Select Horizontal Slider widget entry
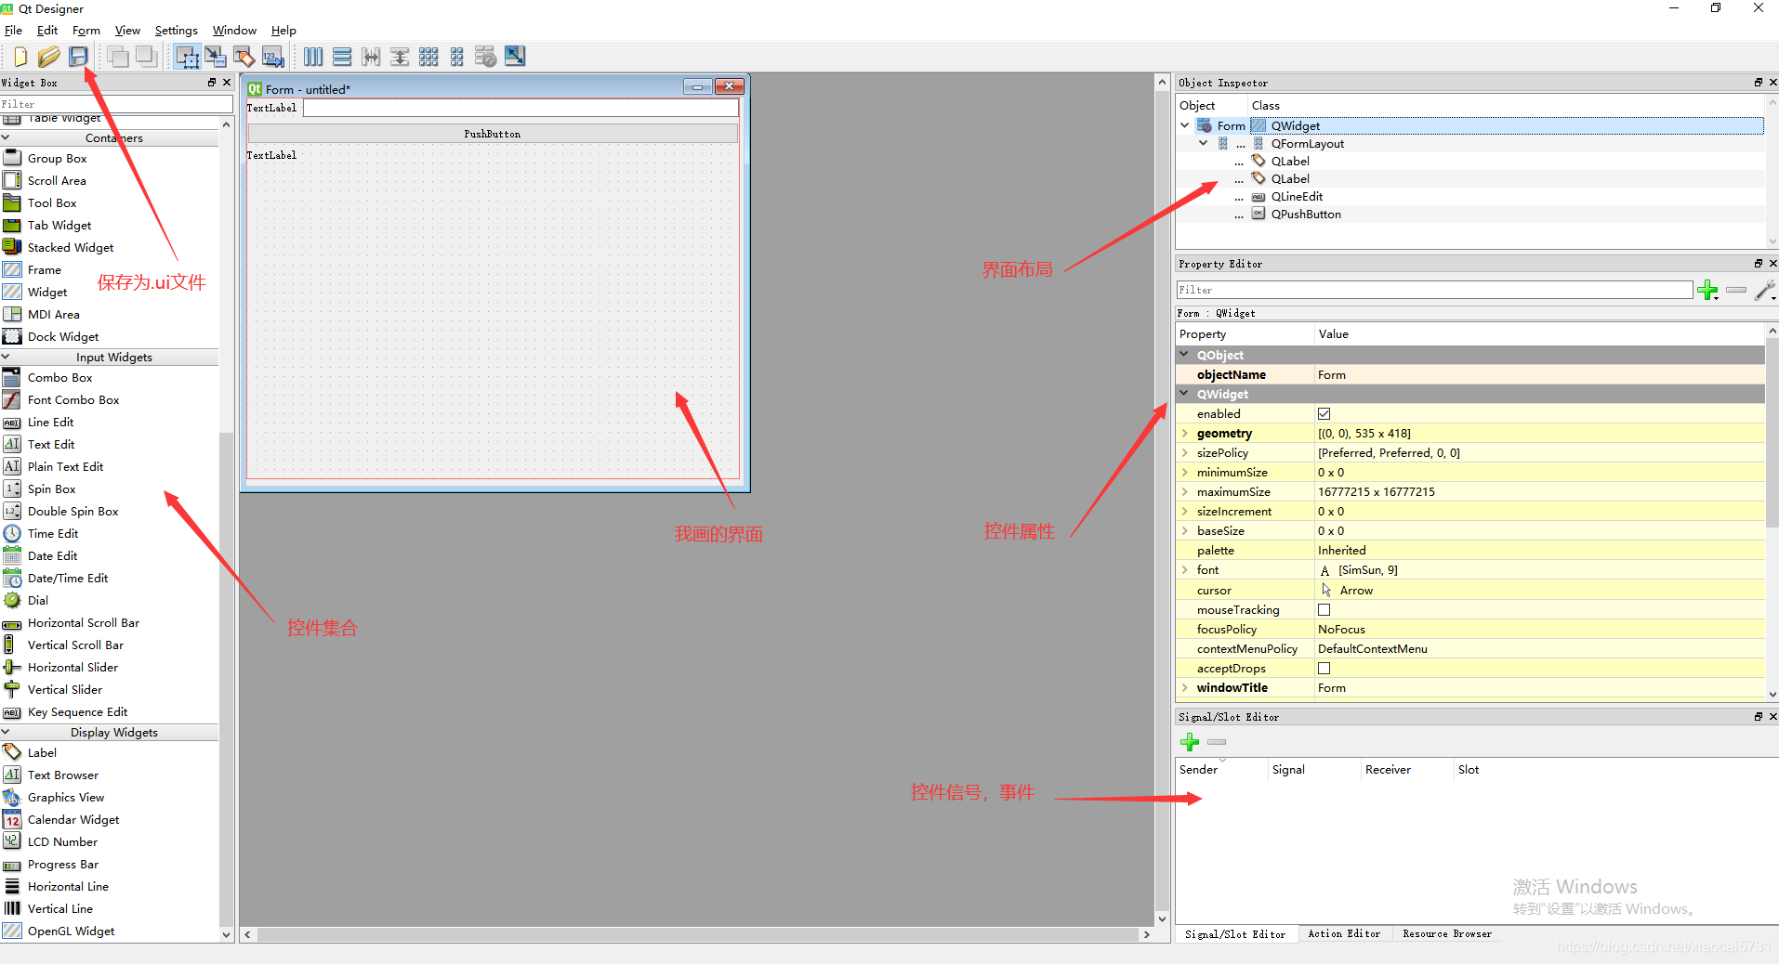 click(x=72, y=668)
